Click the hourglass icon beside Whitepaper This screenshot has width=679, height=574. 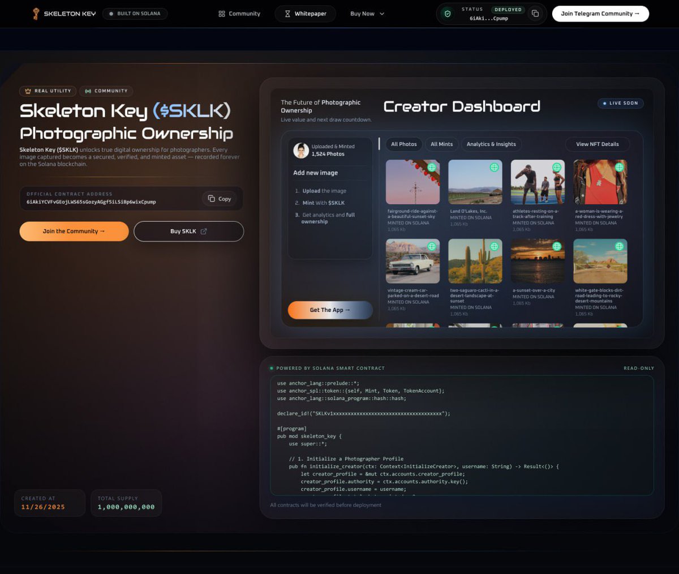(287, 14)
